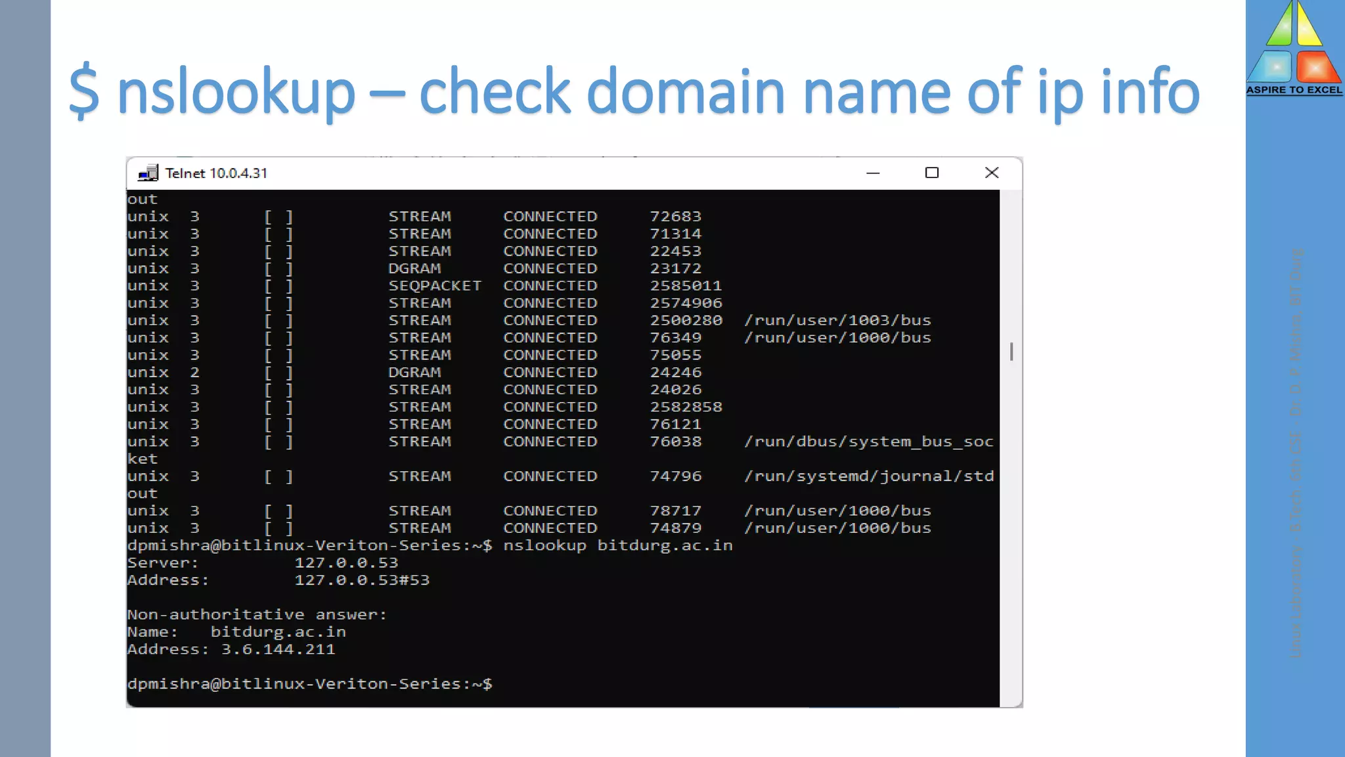Click socket inode number 71314

point(676,234)
